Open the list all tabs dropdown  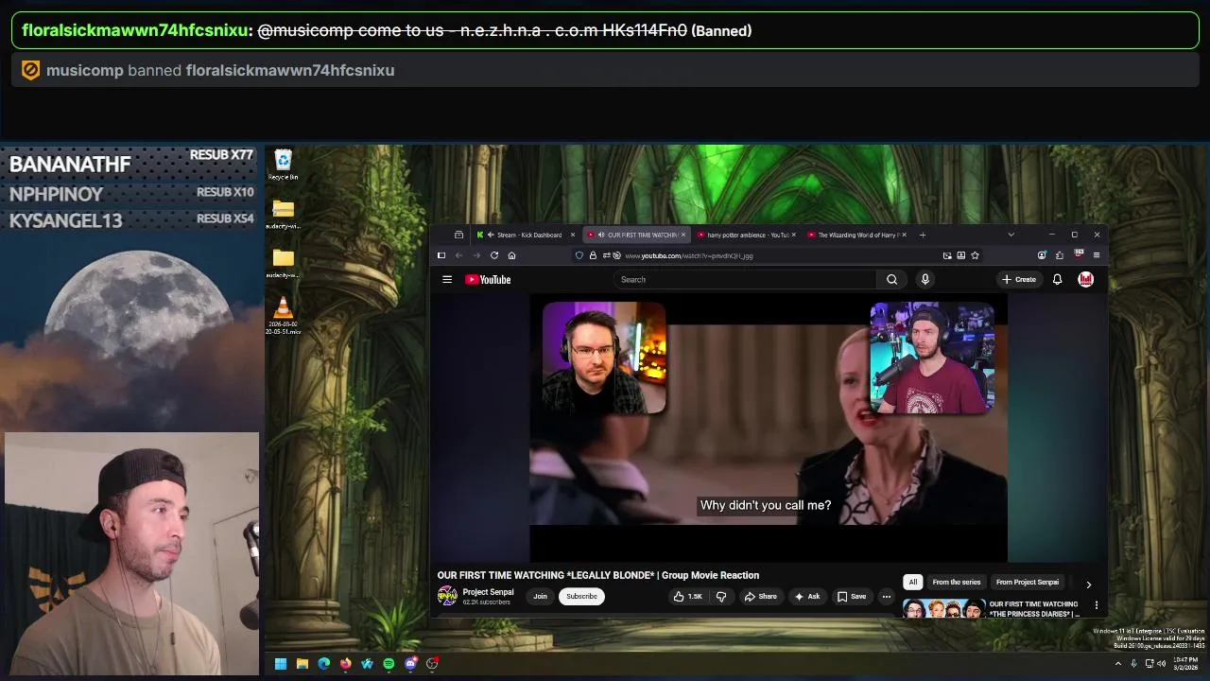[x=1011, y=235]
